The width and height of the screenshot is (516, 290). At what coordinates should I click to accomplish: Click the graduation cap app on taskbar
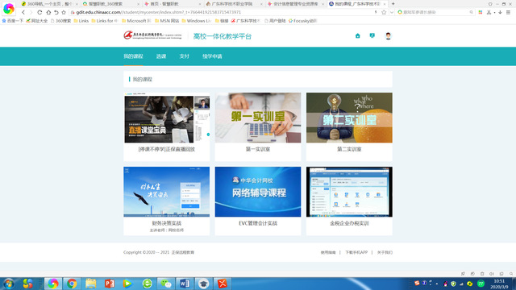click(203, 284)
